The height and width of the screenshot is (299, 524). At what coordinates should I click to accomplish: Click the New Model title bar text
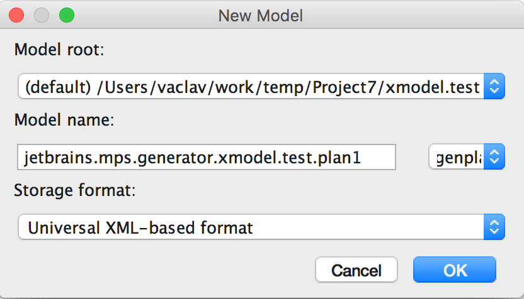tap(261, 14)
